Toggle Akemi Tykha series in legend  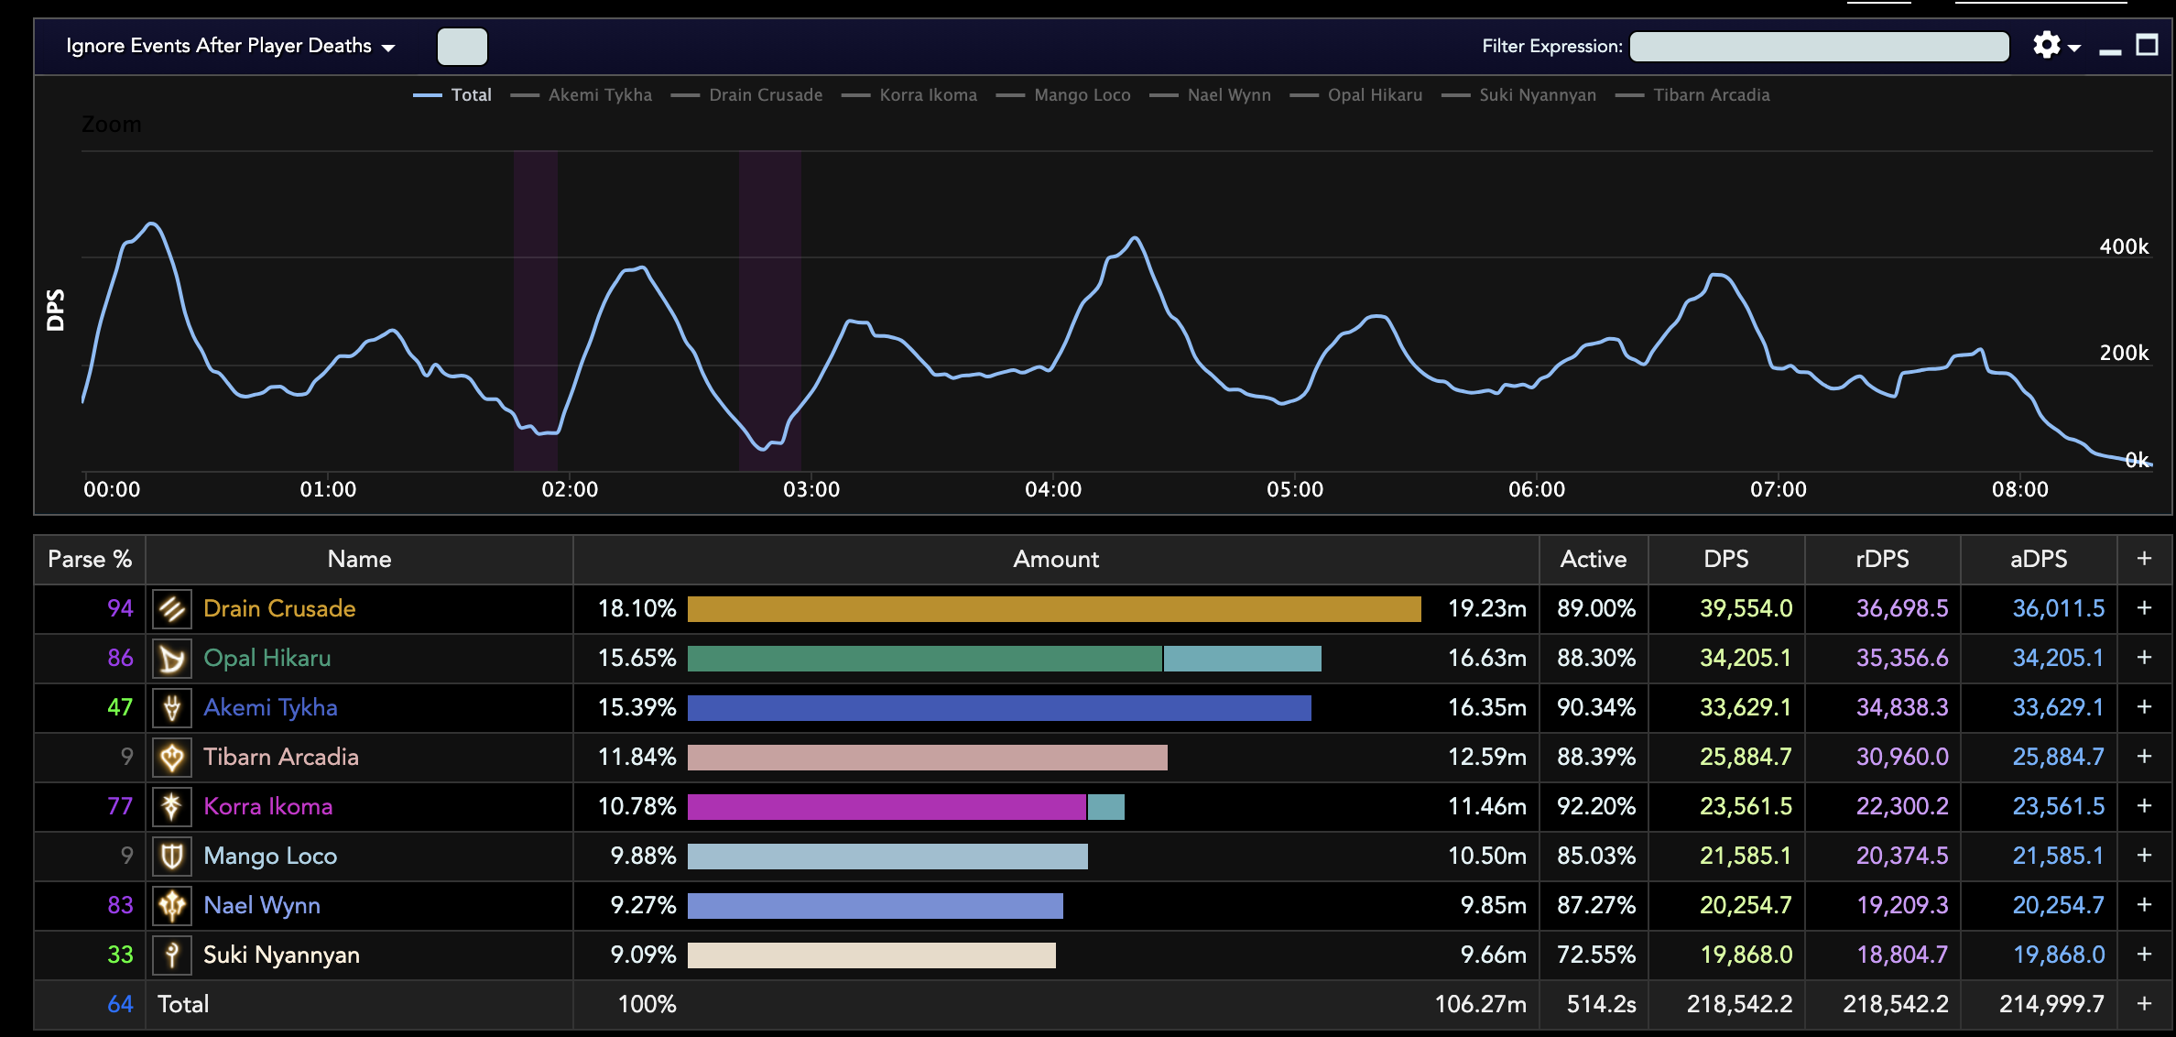pos(599,95)
